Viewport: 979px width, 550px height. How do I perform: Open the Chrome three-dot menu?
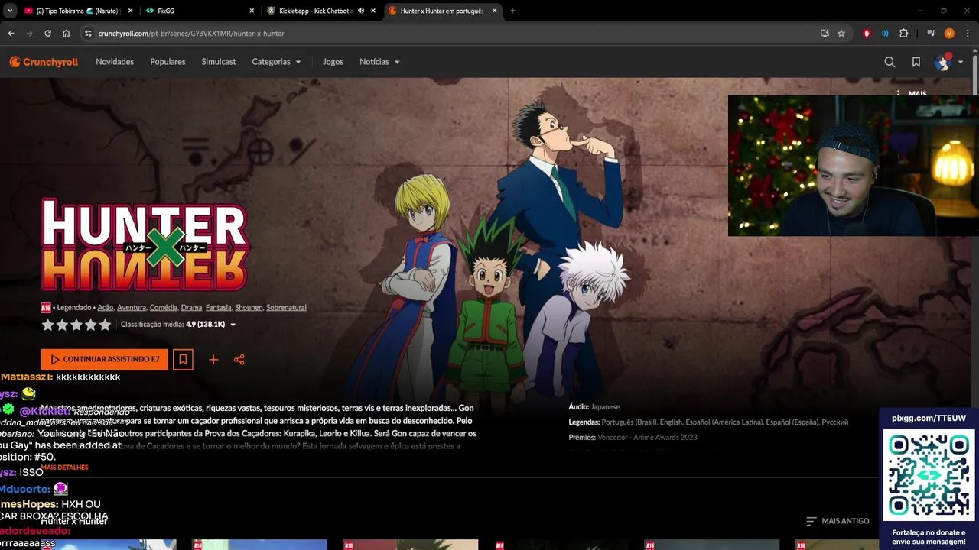click(968, 34)
